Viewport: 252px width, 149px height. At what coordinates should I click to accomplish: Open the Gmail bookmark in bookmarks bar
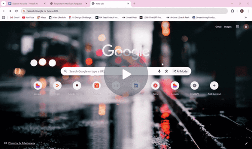point(15,17)
